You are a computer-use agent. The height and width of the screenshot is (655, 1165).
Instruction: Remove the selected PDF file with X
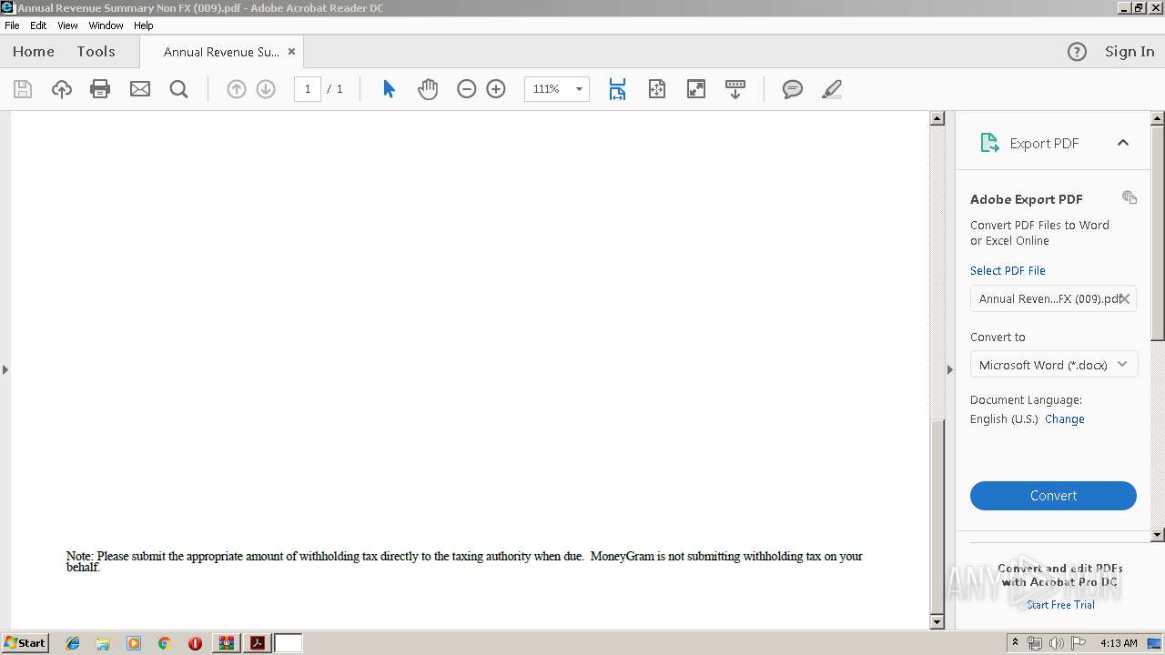1125,298
